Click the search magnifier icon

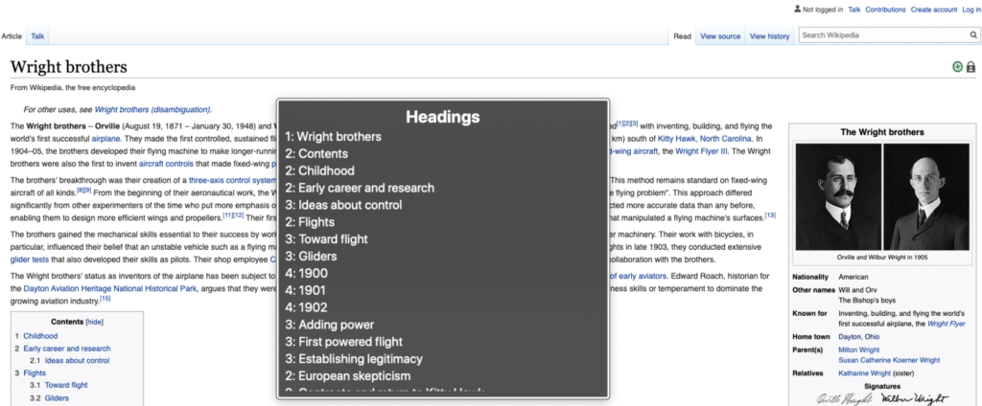[973, 35]
